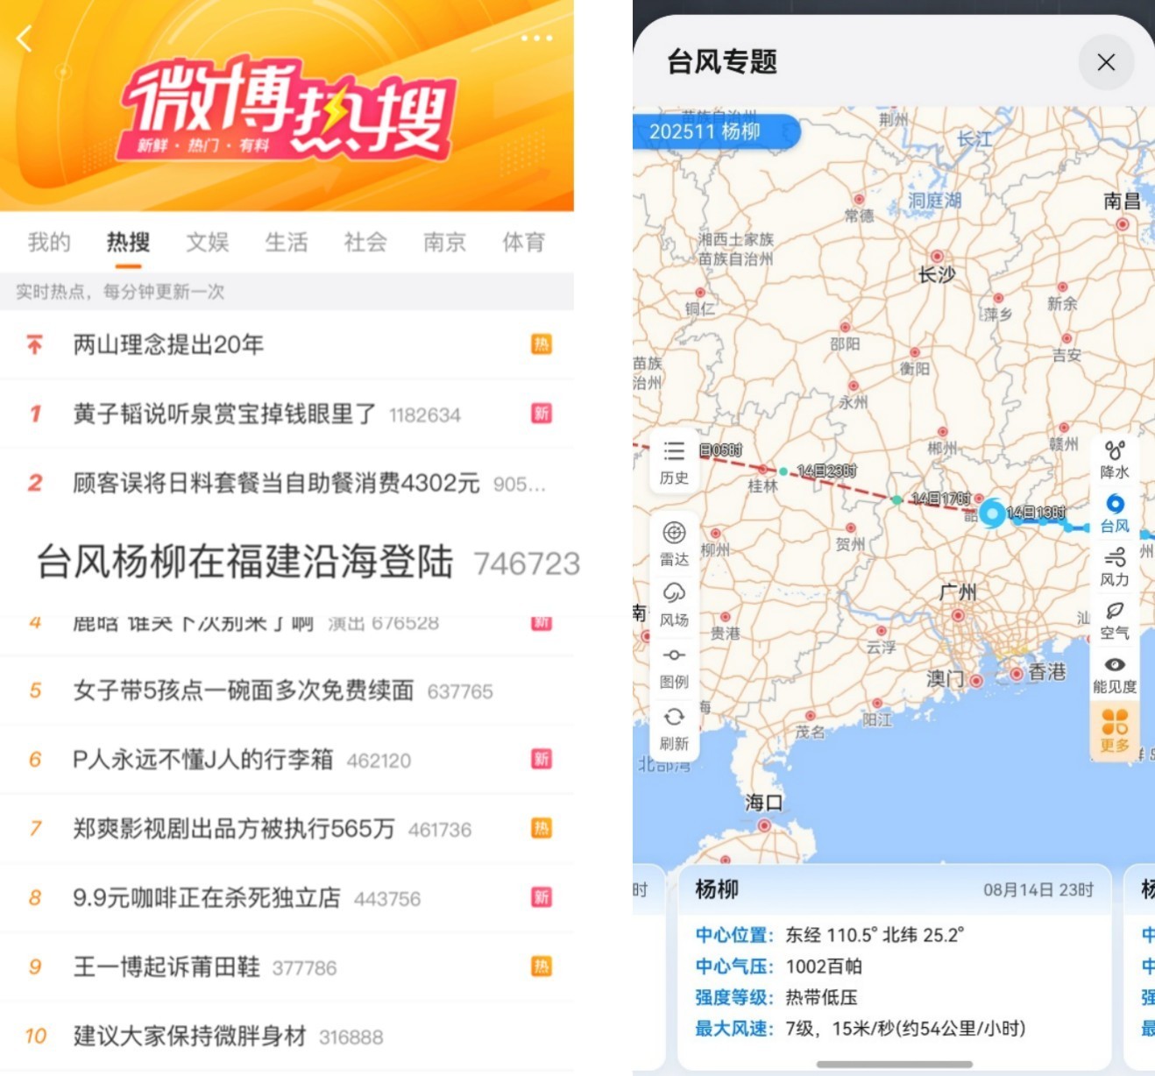The image size is (1155, 1076).
Task: Toggle the 风力 wind force layer
Action: point(1114,566)
